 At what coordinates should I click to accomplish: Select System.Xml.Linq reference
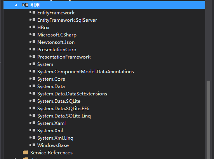tap(55, 138)
